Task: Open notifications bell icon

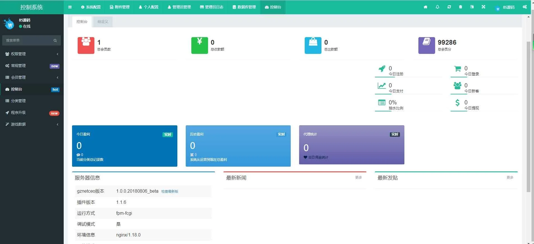Action: (437, 7)
